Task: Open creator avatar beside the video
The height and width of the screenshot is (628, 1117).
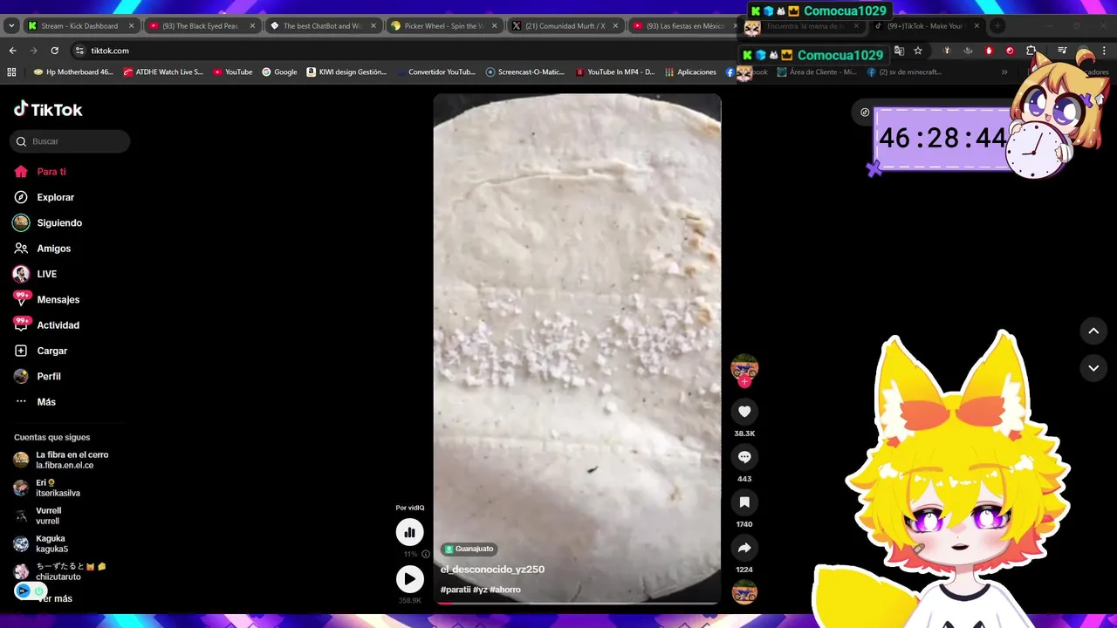Action: (x=744, y=367)
